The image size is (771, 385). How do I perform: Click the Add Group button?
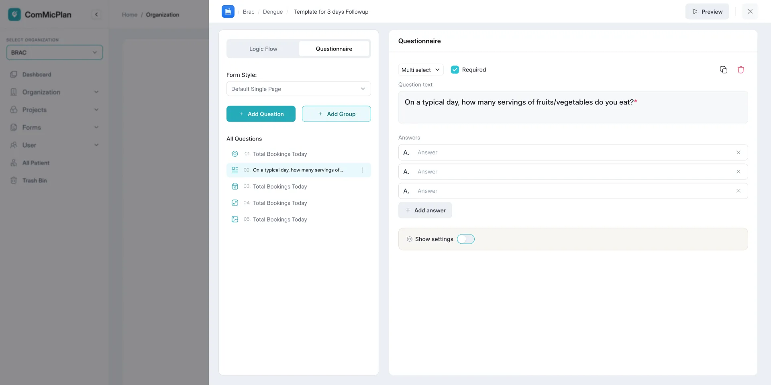pyautogui.click(x=337, y=114)
